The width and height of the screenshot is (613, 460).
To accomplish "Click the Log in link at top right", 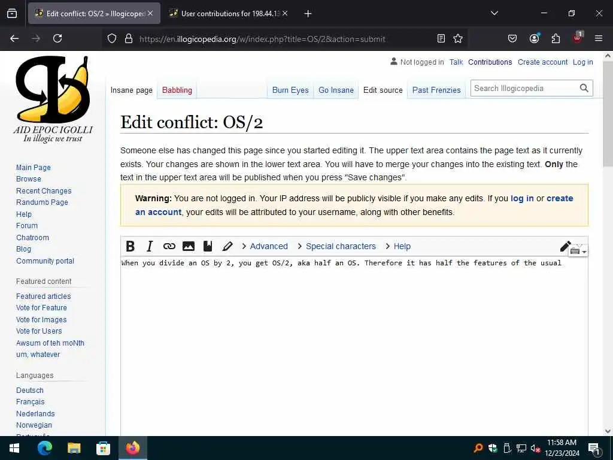I will coord(582,62).
